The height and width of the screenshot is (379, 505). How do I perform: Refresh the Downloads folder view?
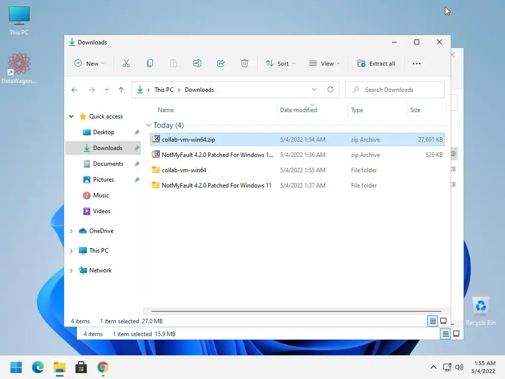(x=330, y=90)
